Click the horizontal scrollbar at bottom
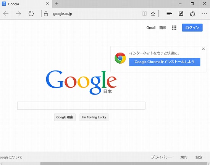Viewport: 210px width, 165px height. [x=124, y=163]
